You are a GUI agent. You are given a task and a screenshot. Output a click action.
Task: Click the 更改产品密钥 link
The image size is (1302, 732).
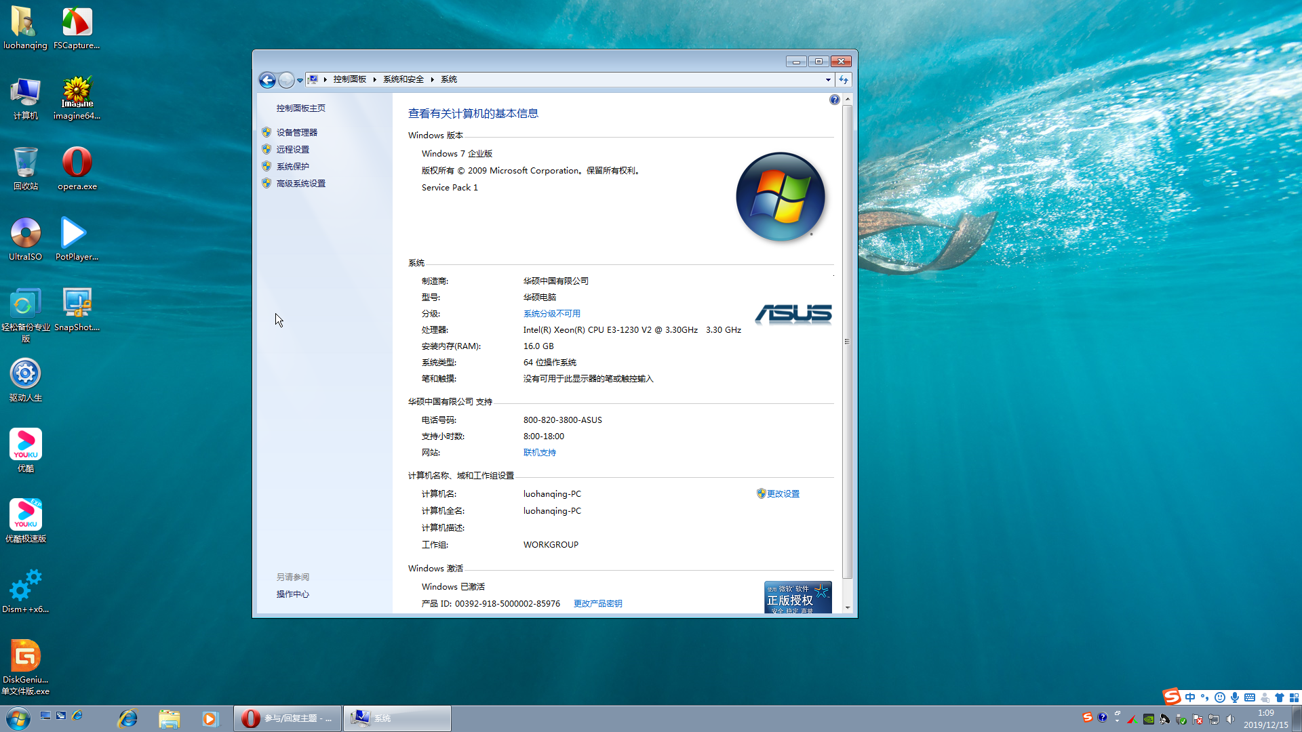(x=597, y=603)
